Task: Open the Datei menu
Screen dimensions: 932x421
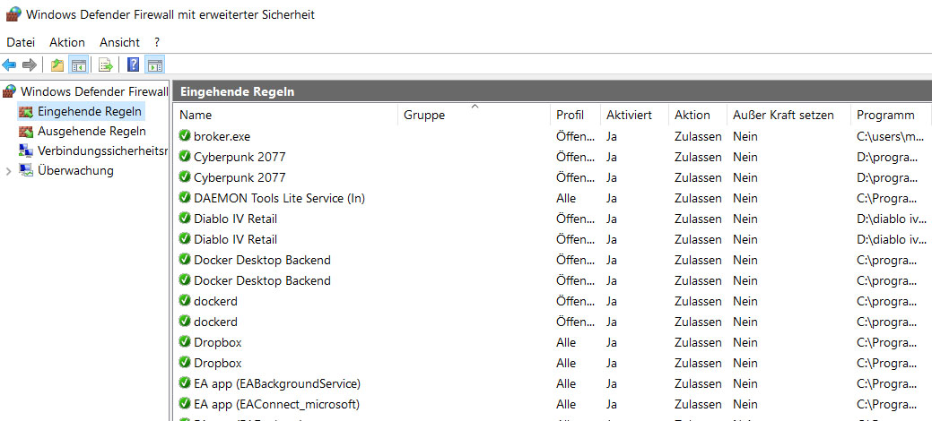Action: pos(21,42)
